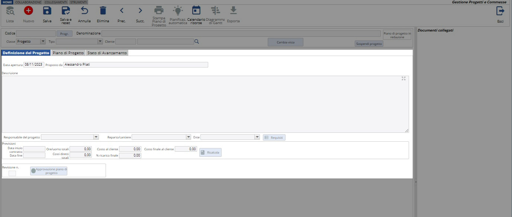Delete record with Elimina trash icon
Viewport: 512px width, 217px height.
tap(103, 11)
